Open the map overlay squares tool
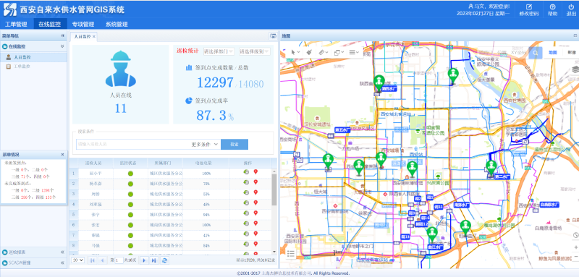Screen dimensions: 579x277 point(337,52)
